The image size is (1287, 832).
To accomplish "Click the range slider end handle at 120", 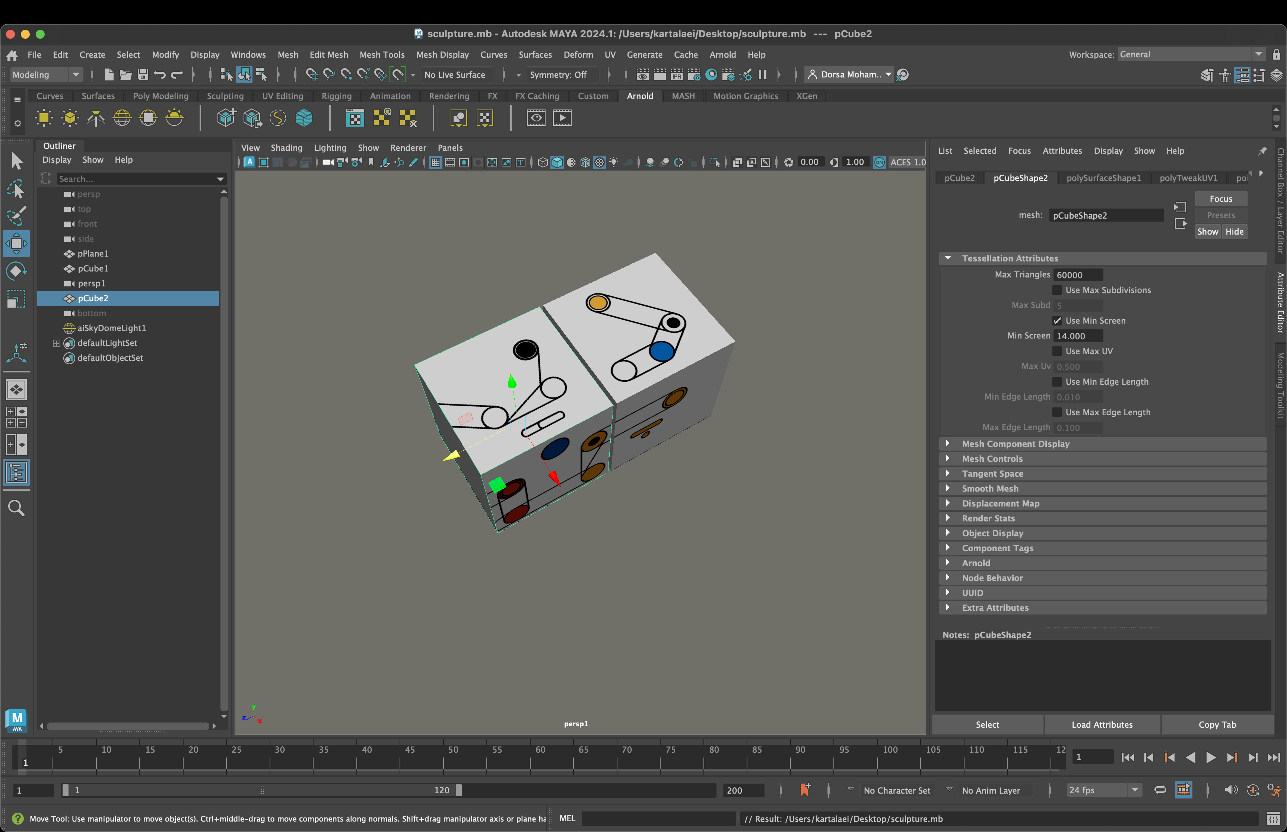I will [x=458, y=790].
